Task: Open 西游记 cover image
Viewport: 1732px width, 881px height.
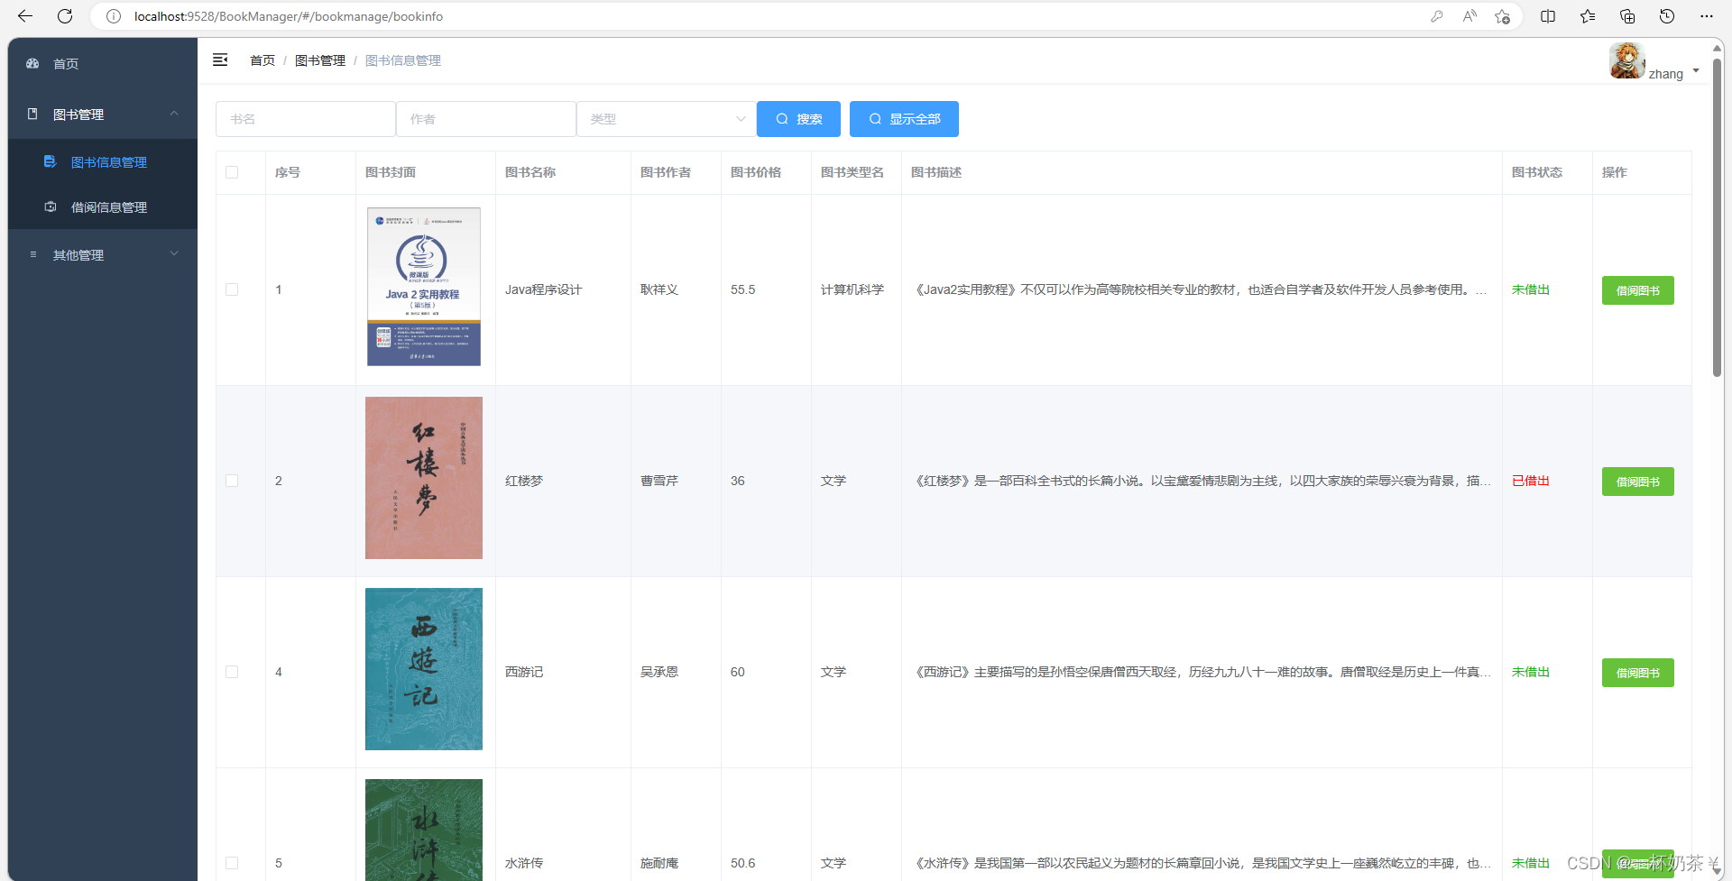Action: [424, 669]
